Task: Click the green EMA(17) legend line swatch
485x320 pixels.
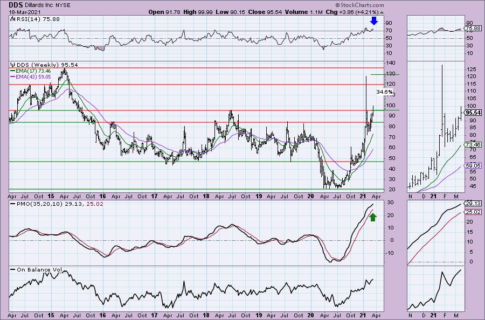Action: pos(13,71)
